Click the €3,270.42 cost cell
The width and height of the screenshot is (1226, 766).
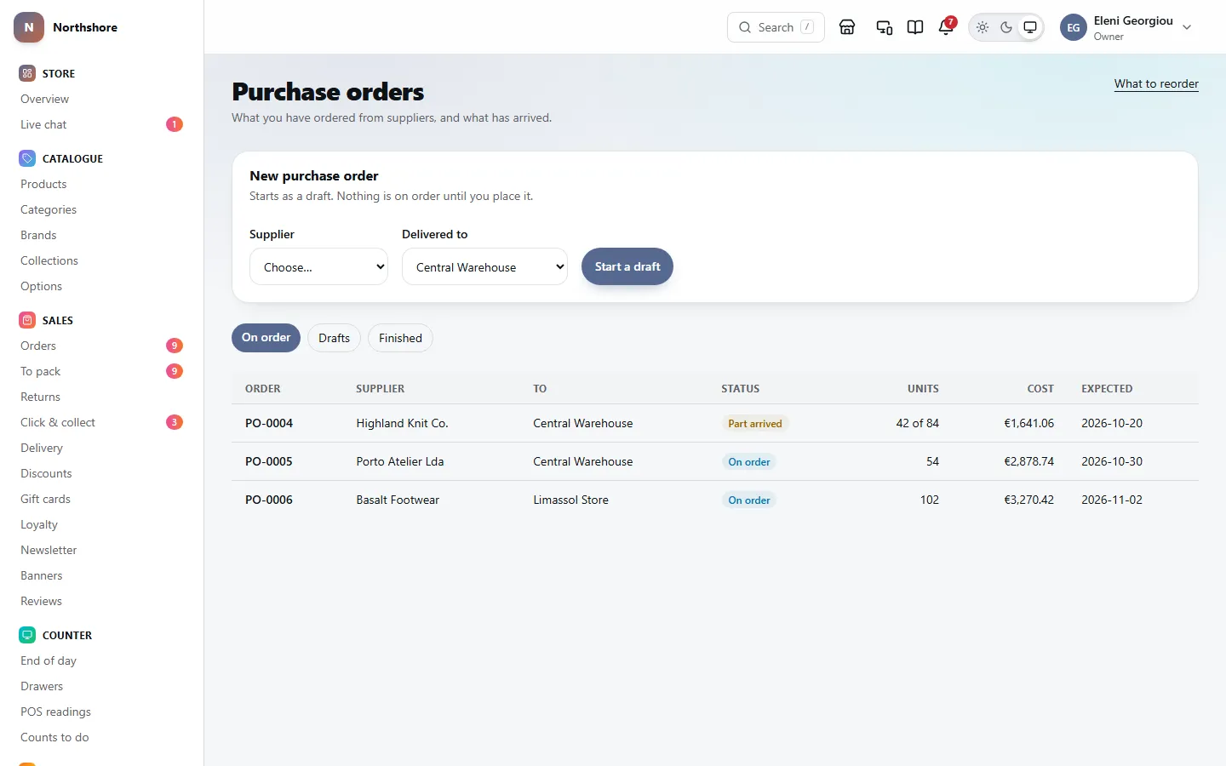pyautogui.click(x=1028, y=500)
